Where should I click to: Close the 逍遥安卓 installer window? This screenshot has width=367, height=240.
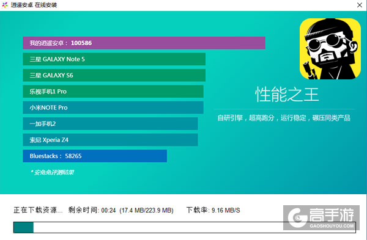360,5
